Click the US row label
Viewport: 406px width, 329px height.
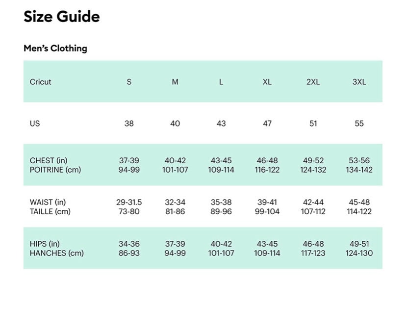click(35, 124)
